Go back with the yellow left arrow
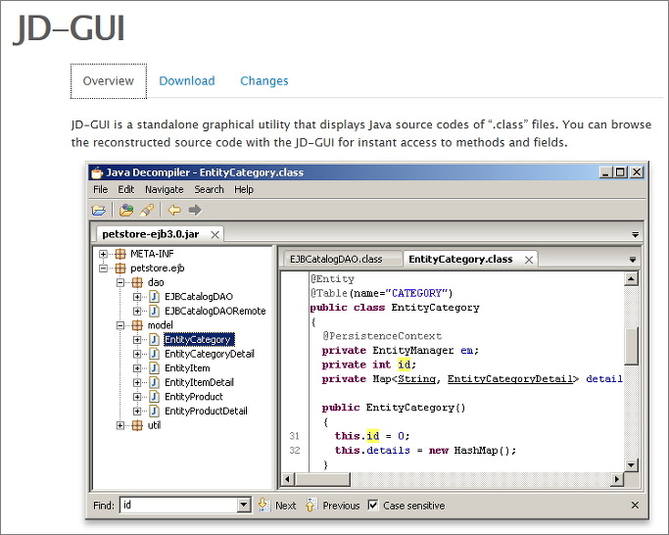This screenshot has width=669, height=535. pos(174,210)
